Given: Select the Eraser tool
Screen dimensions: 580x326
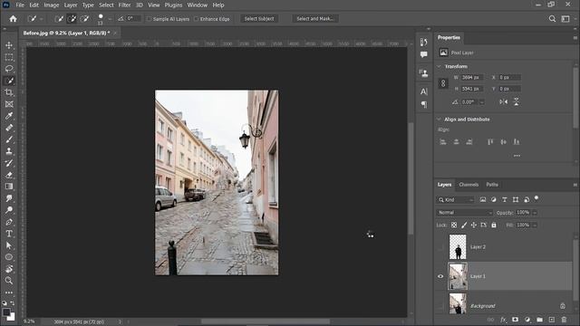Looking at the screenshot, I should [9, 175].
